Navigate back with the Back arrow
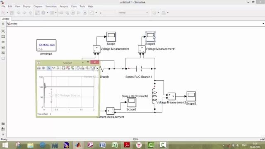The width and height of the screenshot is (265, 149). [19, 13]
